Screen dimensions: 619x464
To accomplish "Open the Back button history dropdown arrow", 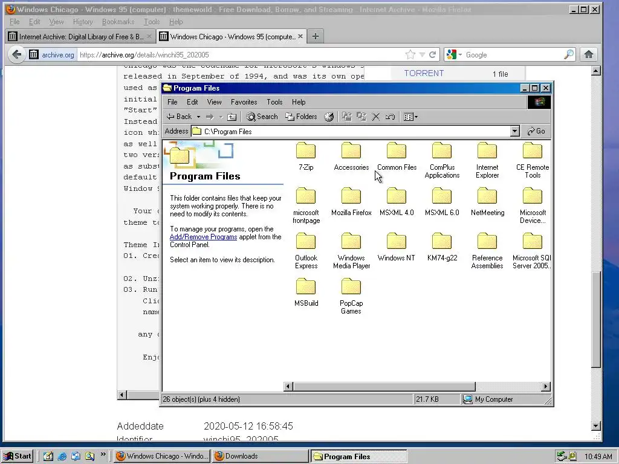I will coord(198,117).
